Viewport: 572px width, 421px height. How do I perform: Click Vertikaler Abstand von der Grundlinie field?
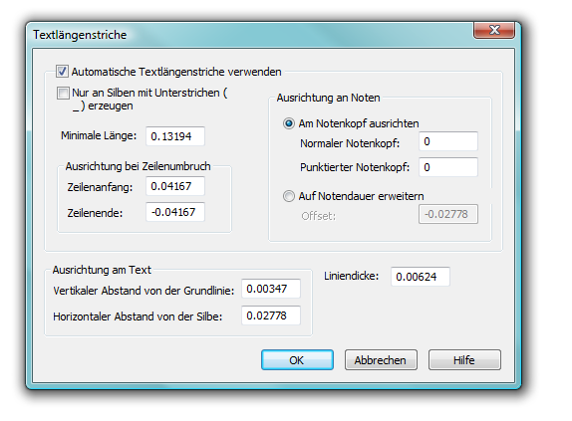[271, 289]
